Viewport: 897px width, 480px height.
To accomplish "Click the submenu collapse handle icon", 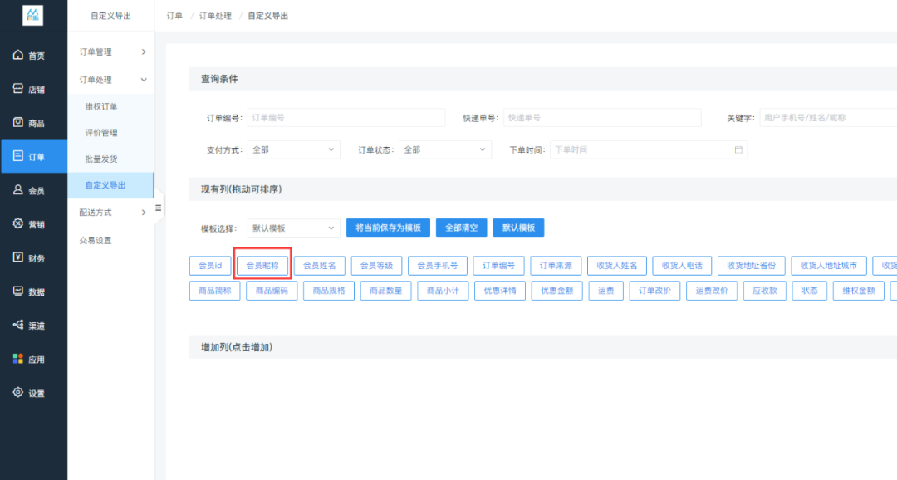I will 159,208.
